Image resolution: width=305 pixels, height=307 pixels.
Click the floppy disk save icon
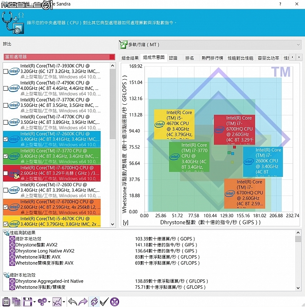click(x=28, y=302)
